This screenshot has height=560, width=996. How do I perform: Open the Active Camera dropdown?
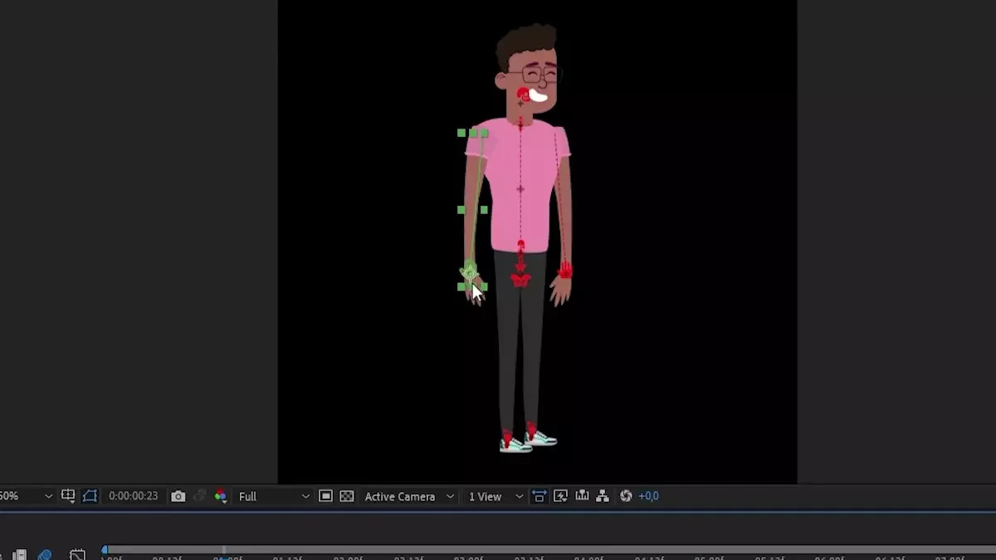tap(409, 496)
